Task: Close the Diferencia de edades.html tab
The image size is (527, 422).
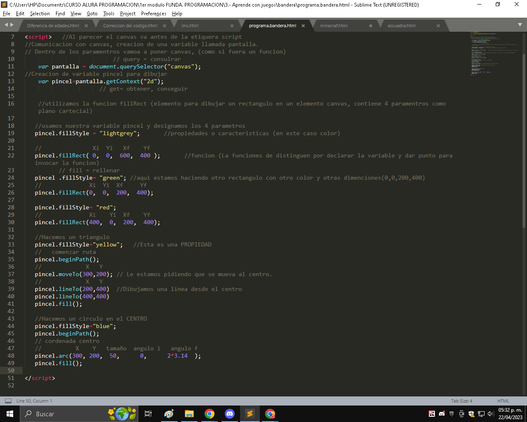Action: coord(86,26)
